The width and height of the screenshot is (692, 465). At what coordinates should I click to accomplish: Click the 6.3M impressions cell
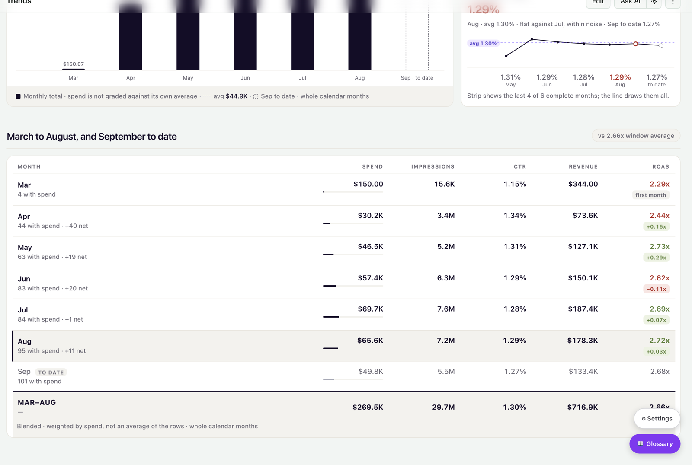(x=445, y=278)
